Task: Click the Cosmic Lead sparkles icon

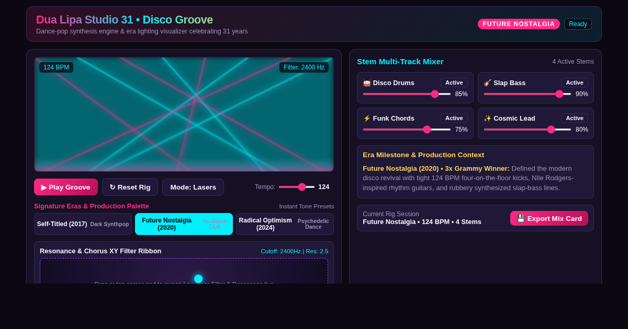Action: [x=487, y=118]
